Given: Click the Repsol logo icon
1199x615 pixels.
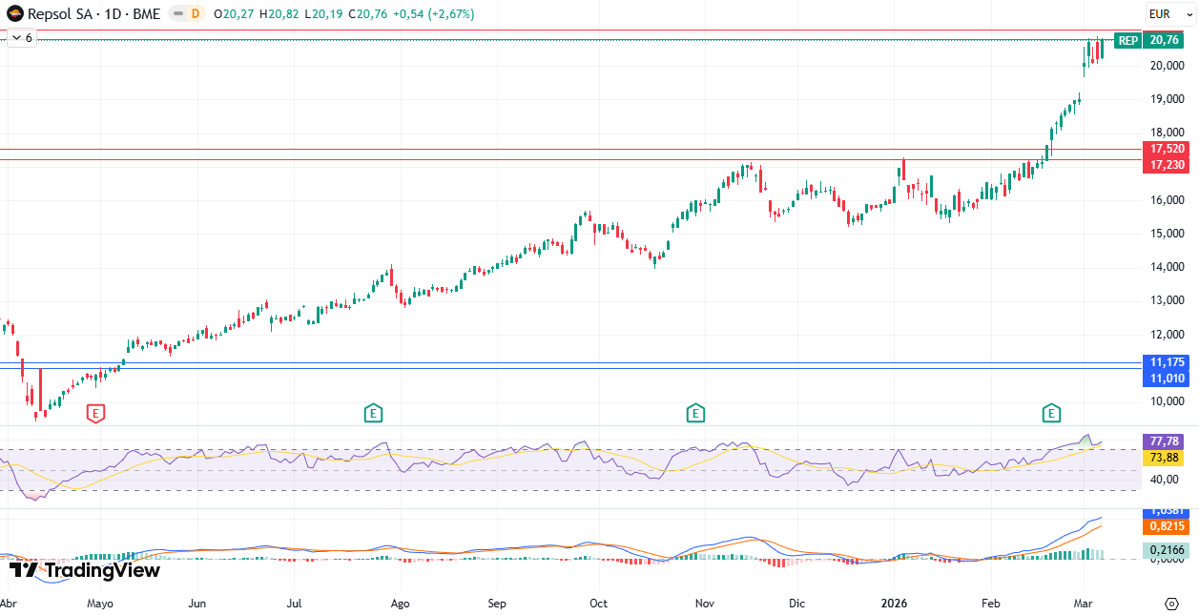Looking at the screenshot, I should (x=14, y=14).
